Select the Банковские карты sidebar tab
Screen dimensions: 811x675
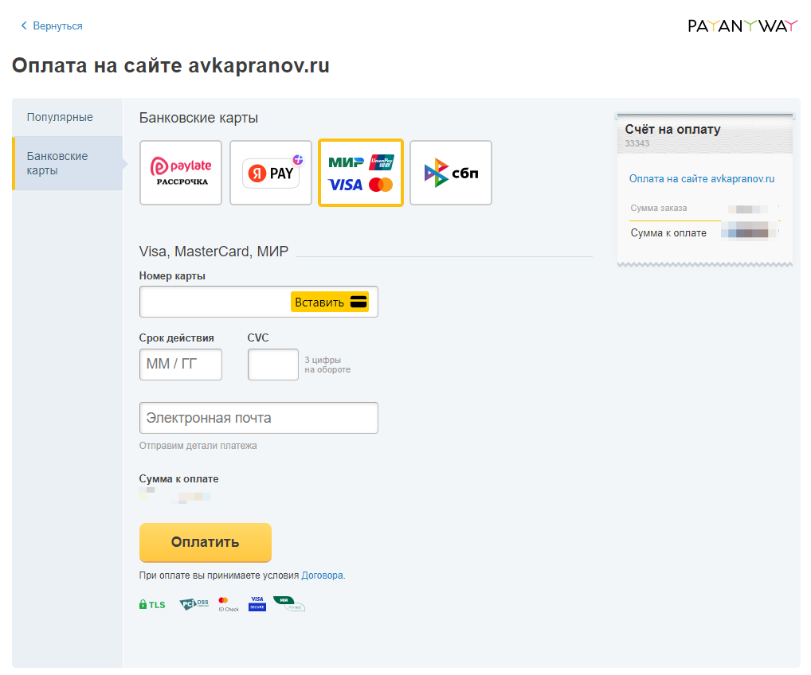[x=67, y=163]
